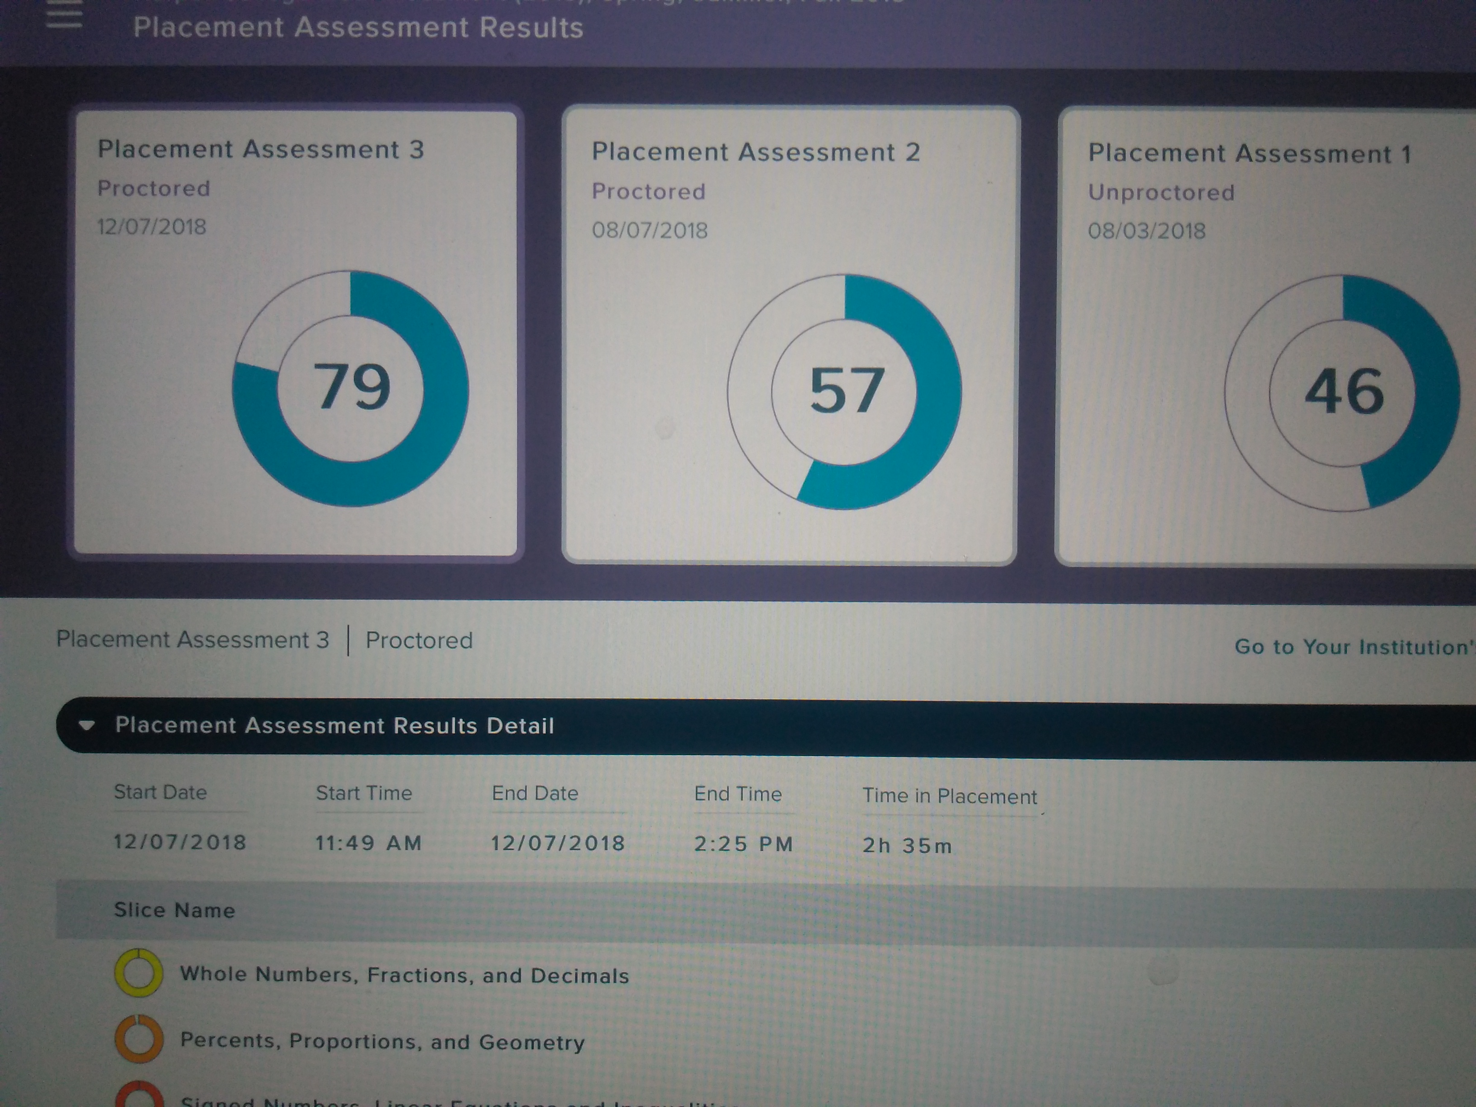Screen dimensions: 1476x1107
Task: Click the 46 score donut chart
Action: 1342,393
